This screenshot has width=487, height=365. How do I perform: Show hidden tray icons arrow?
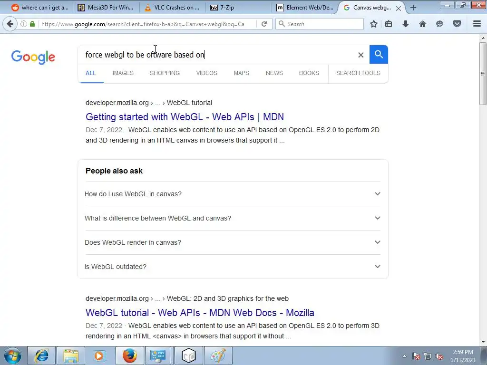[404, 356]
